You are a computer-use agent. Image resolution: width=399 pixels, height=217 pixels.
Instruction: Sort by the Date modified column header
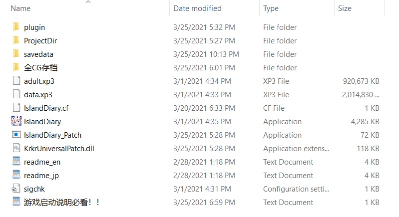197,8
